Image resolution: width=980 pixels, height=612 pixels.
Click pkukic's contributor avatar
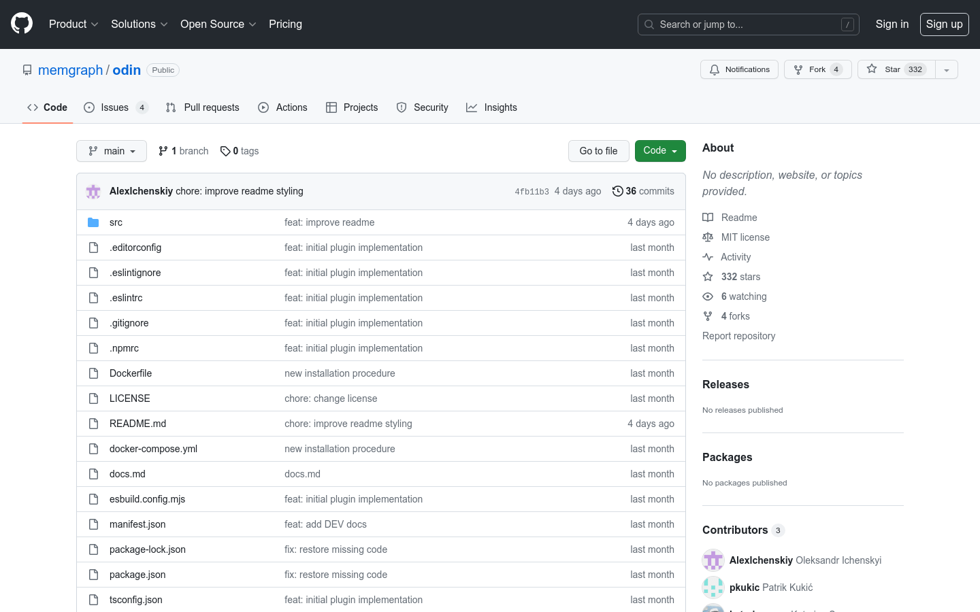pyautogui.click(x=713, y=588)
